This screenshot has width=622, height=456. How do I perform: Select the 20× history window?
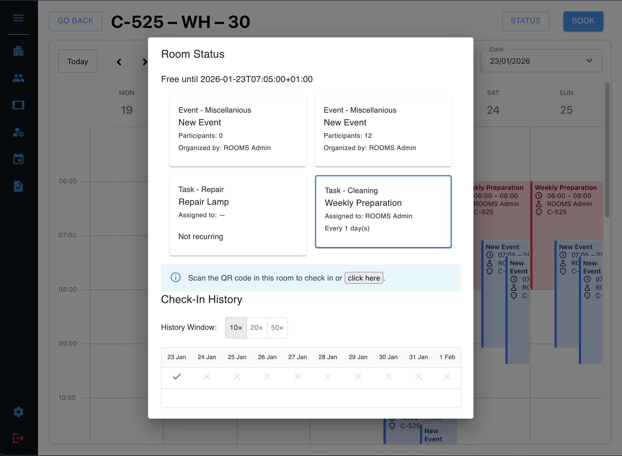257,328
